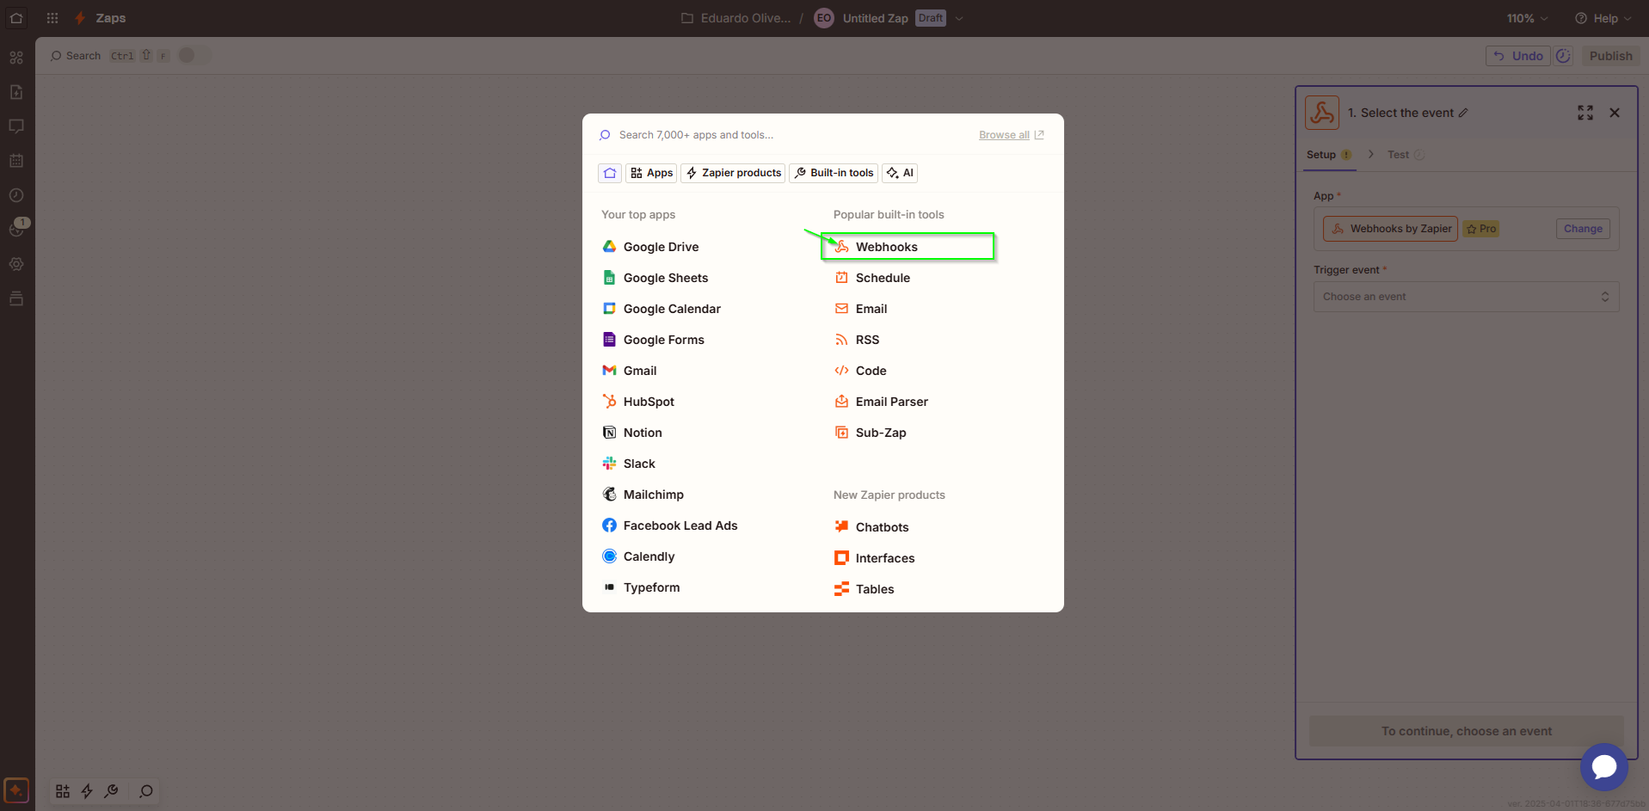Choose Code from built-in tools
The image size is (1649, 811).
click(x=860, y=371)
